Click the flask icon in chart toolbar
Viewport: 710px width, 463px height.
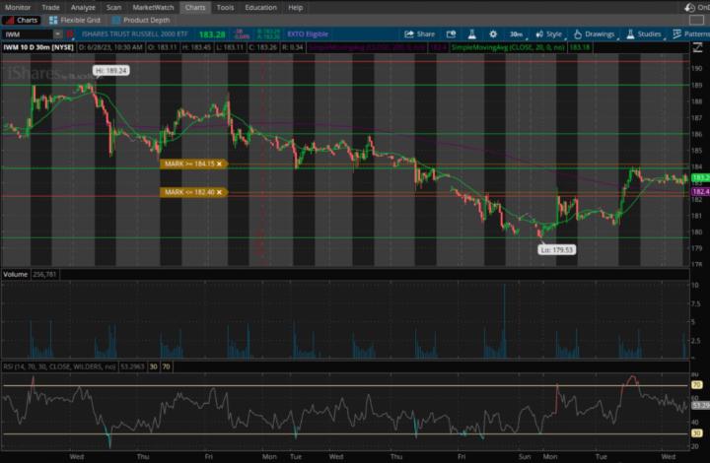(x=471, y=33)
